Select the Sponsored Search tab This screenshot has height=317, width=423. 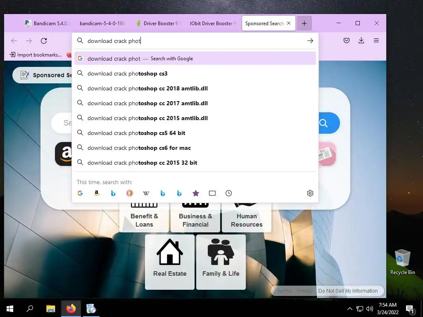point(264,24)
